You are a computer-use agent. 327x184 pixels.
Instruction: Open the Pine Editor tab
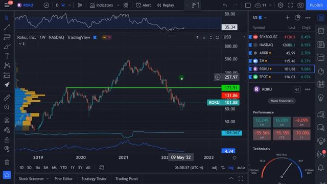pyautogui.click(x=63, y=179)
